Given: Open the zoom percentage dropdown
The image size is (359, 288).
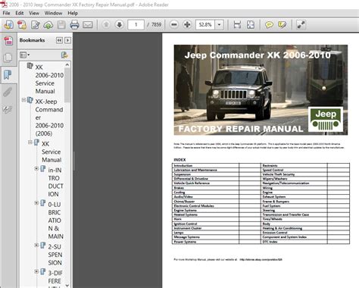Looking at the screenshot, I should pyautogui.click(x=219, y=25).
